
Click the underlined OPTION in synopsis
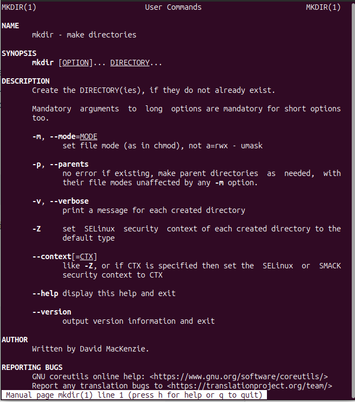coord(76,63)
